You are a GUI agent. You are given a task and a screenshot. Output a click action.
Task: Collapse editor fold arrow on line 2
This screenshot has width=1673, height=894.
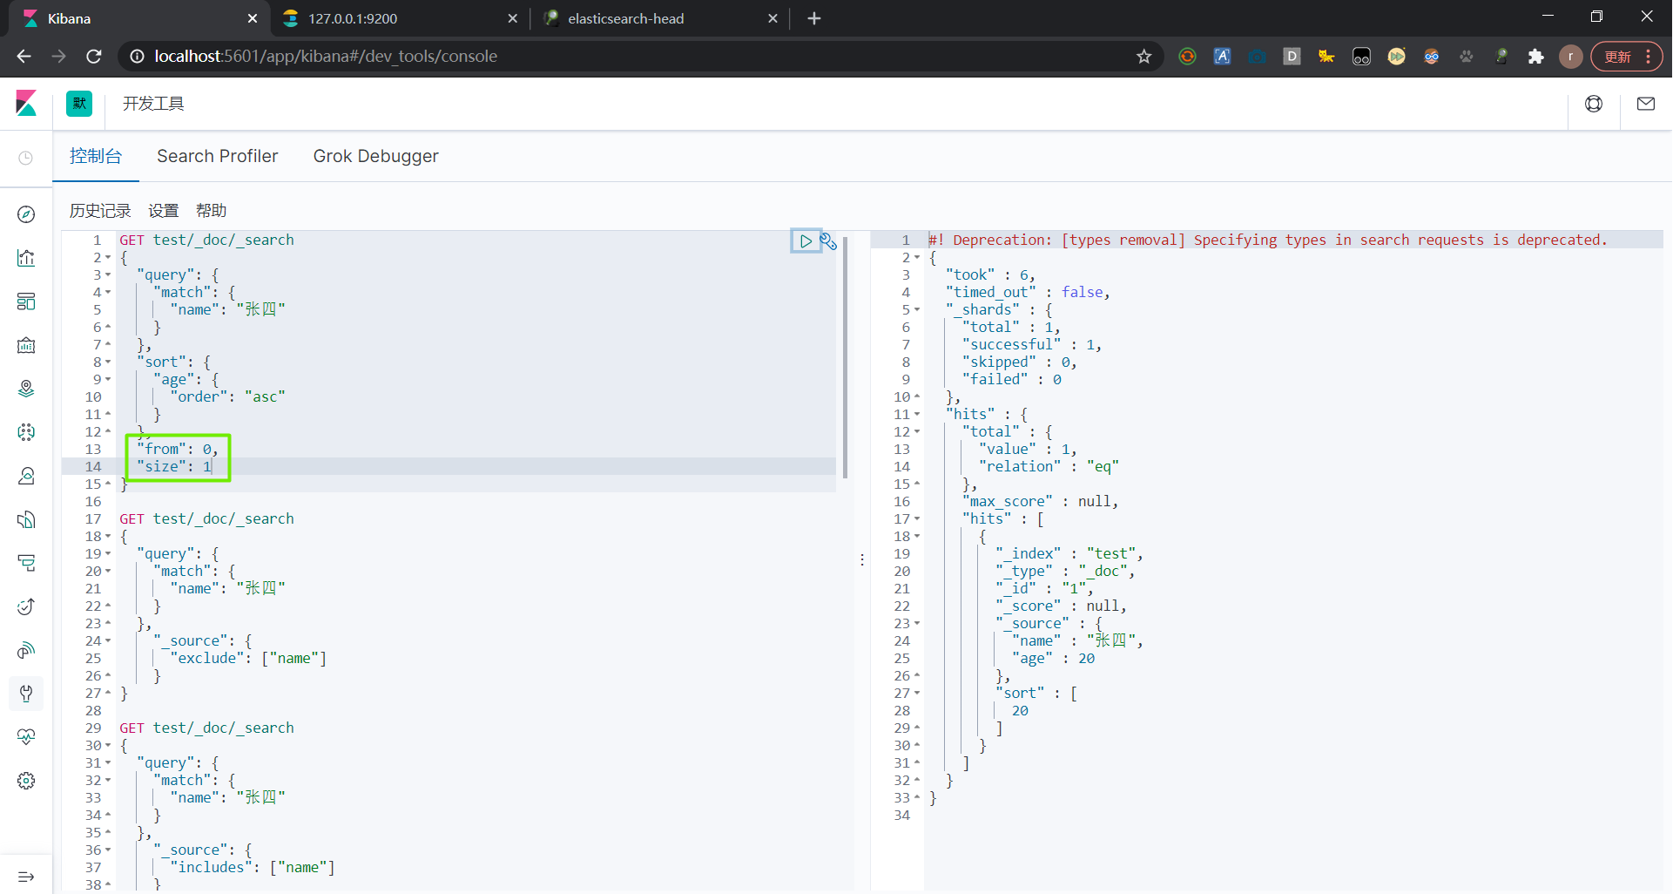tap(108, 258)
